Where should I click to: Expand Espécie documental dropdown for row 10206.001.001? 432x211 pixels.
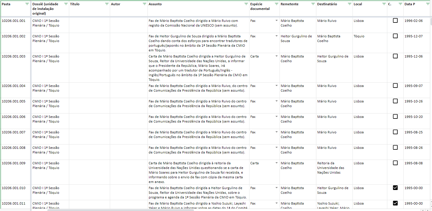click(x=276, y=21)
